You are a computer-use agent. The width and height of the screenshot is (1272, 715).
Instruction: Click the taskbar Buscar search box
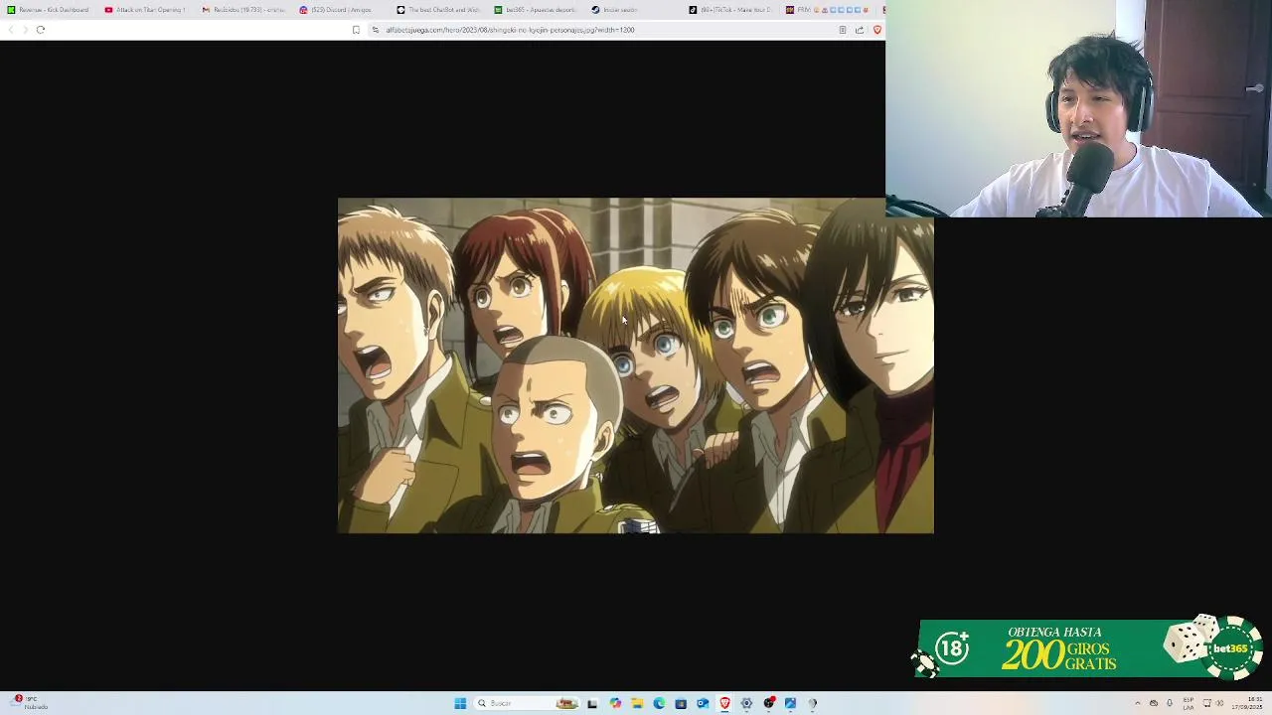coord(527,703)
